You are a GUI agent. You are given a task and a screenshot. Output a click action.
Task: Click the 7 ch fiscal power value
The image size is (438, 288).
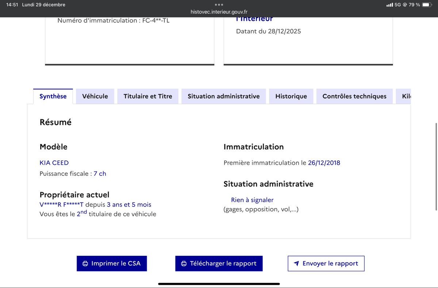(x=100, y=174)
